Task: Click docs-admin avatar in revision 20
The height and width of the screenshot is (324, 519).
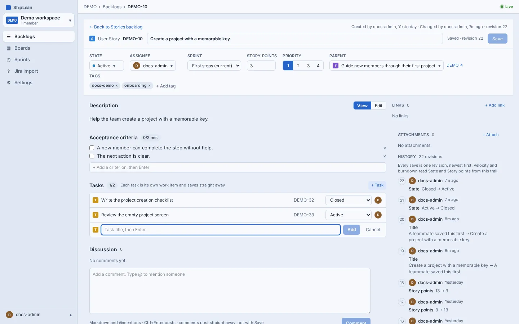Action: coord(412,219)
